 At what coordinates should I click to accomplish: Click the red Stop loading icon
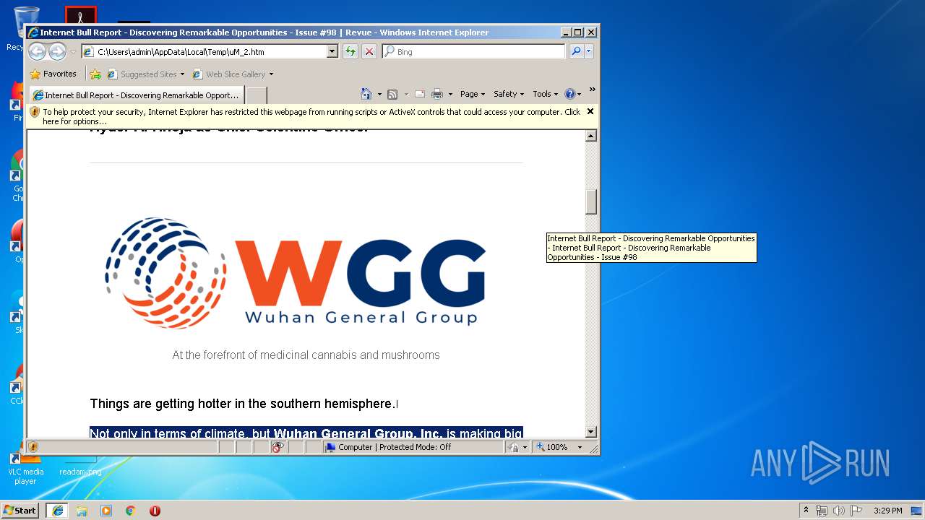pyautogui.click(x=369, y=51)
